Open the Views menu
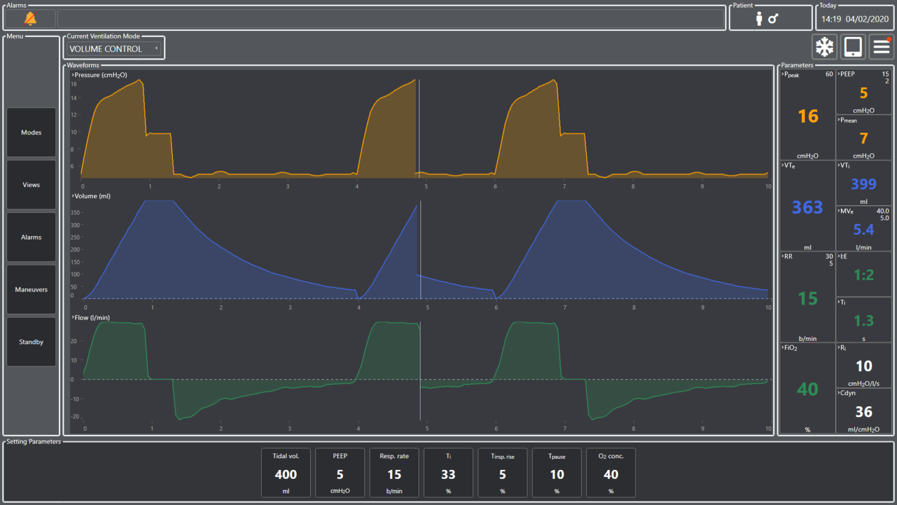This screenshot has width=897, height=505. (x=31, y=185)
